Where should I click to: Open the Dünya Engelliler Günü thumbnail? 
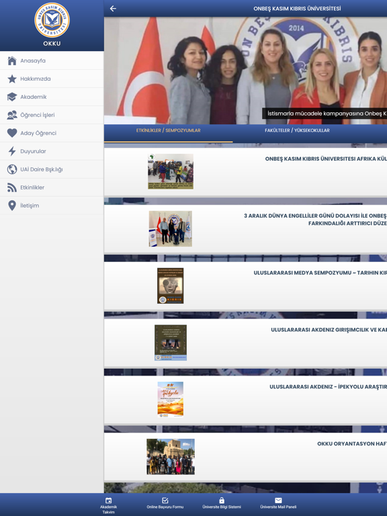tap(171, 228)
